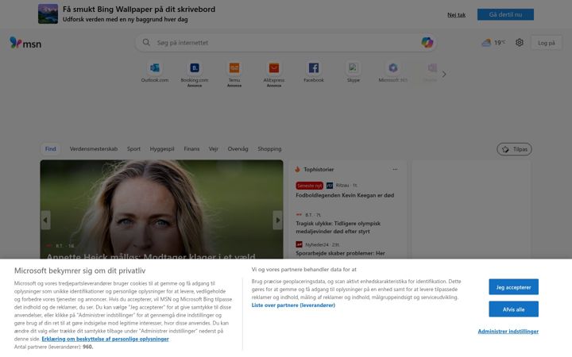Viewport: 572px width, 357px height.
Task: Open the Annette Heick featured story image
Action: point(161,209)
